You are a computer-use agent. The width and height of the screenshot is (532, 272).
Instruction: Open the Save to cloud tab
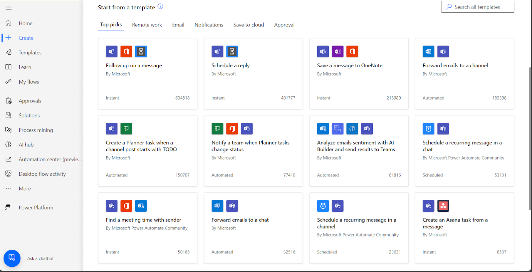(249, 25)
